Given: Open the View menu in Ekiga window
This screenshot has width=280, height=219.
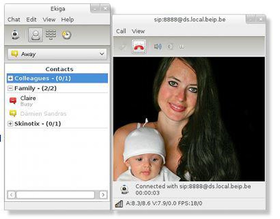Looking at the screenshot, I should (49, 20).
